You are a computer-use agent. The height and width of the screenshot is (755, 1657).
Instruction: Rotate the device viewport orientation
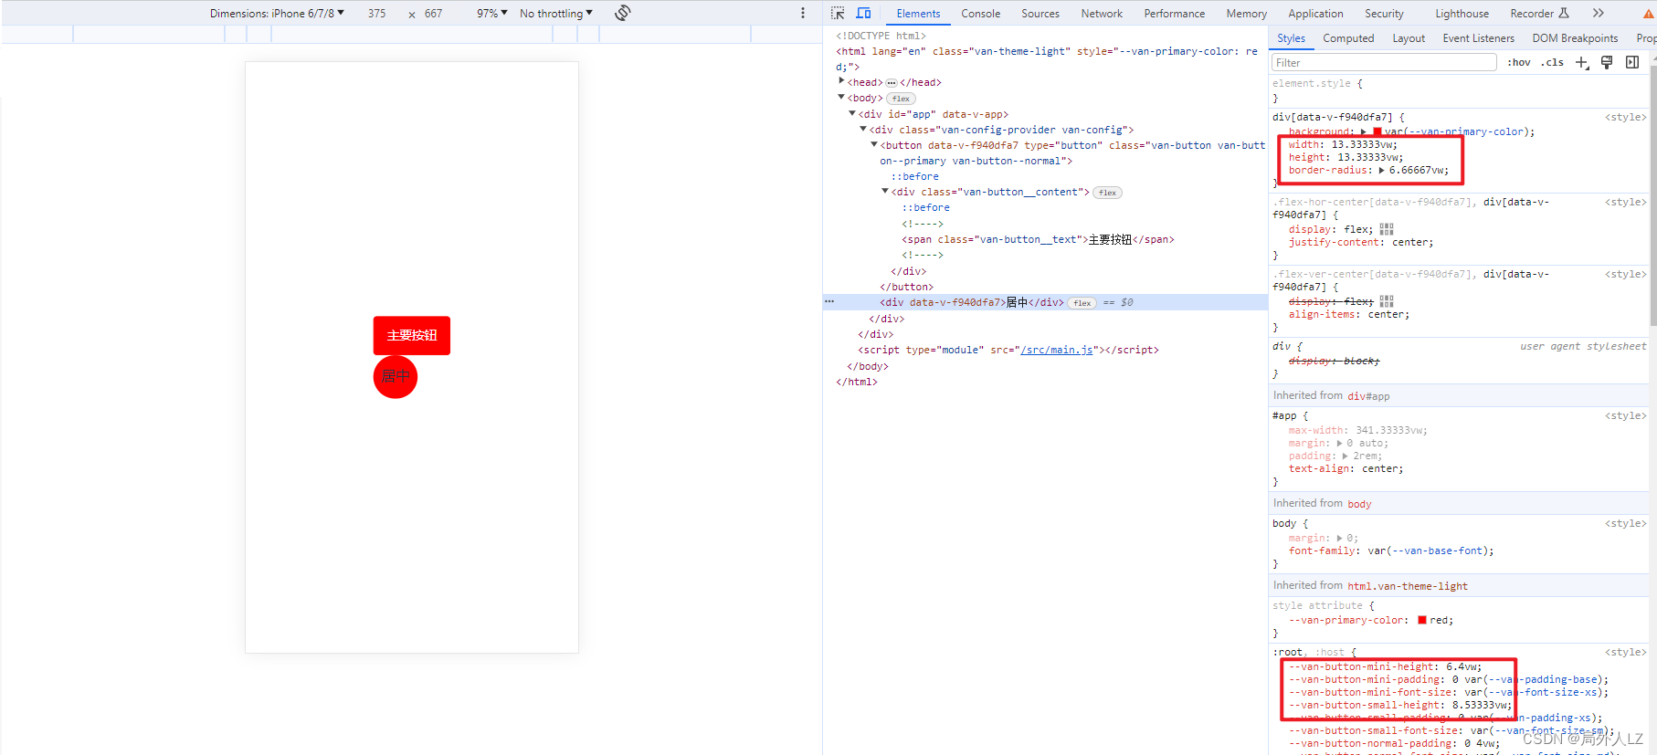pyautogui.click(x=623, y=13)
